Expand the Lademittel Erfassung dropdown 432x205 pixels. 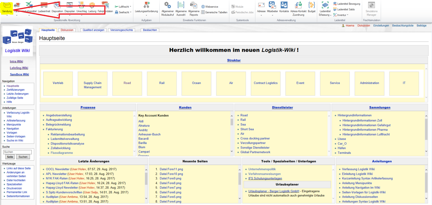pyautogui.click(x=331, y=15)
